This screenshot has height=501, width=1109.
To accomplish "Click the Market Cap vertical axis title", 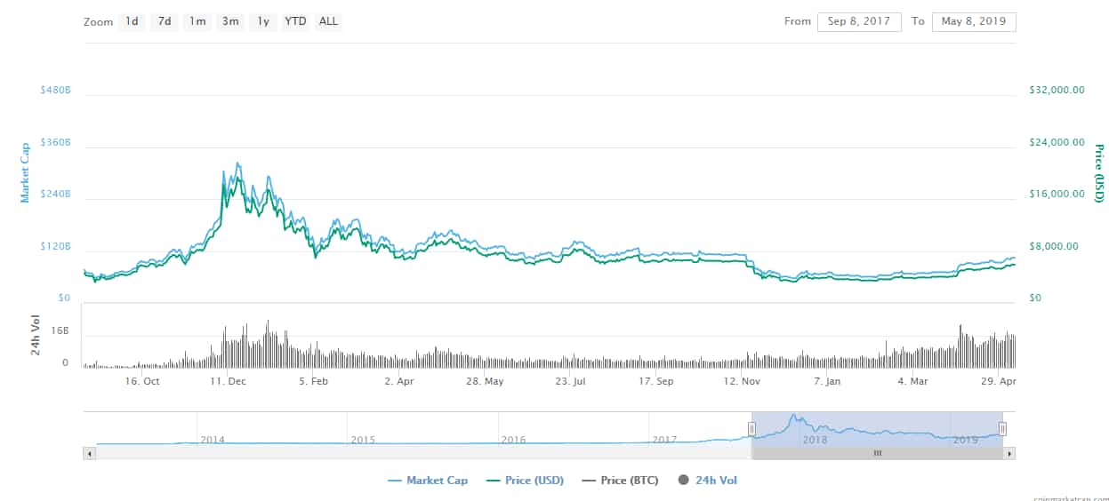I will pyautogui.click(x=26, y=172).
